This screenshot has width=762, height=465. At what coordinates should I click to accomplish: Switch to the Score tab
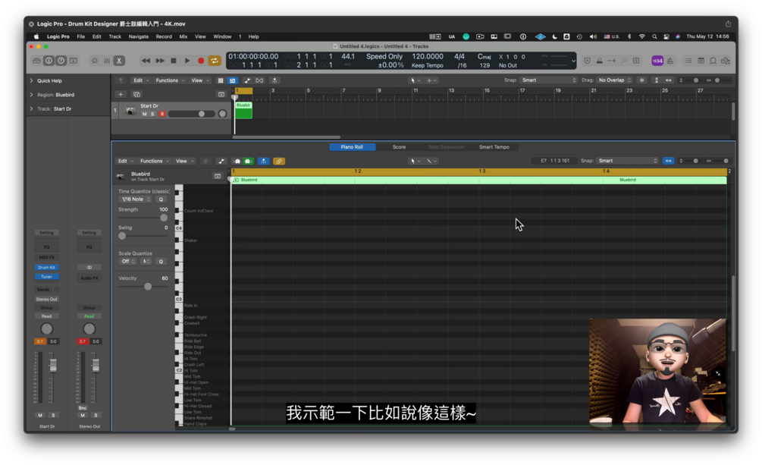(399, 147)
